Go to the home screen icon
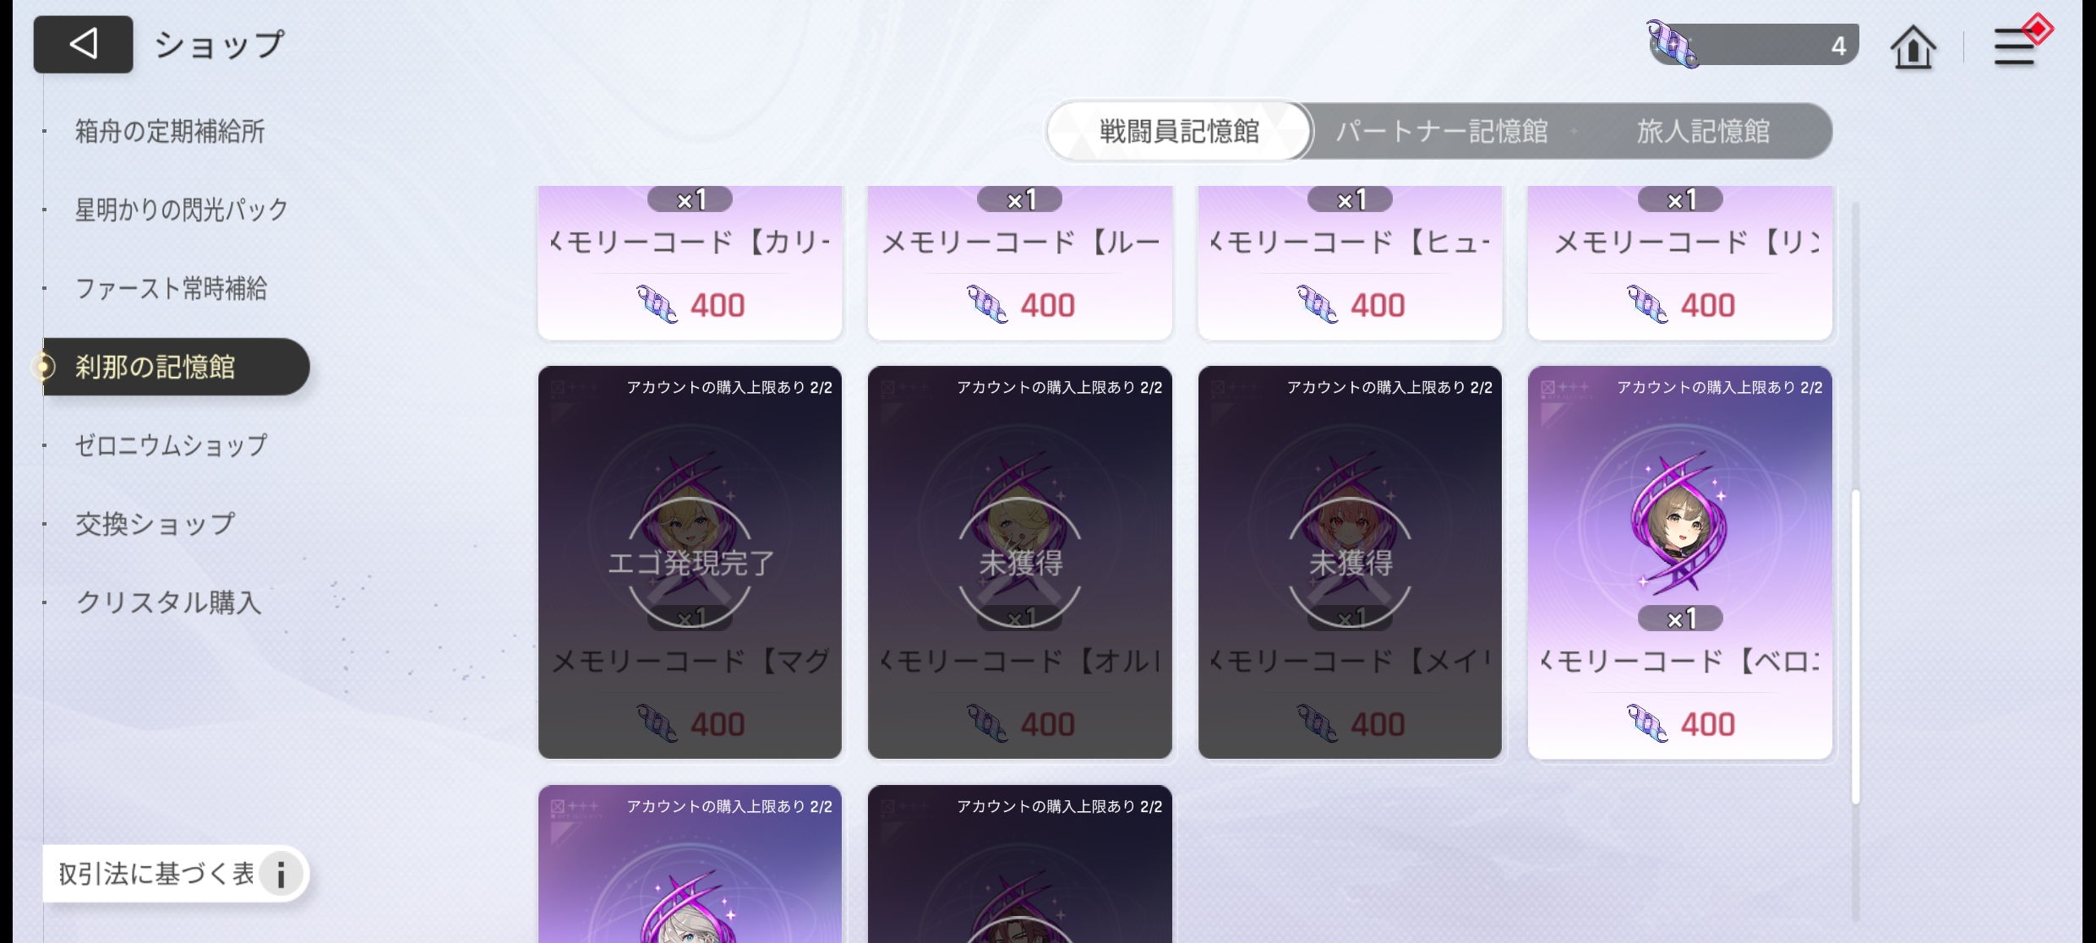The width and height of the screenshot is (2096, 943). pyautogui.click(x=1913, y=46)
